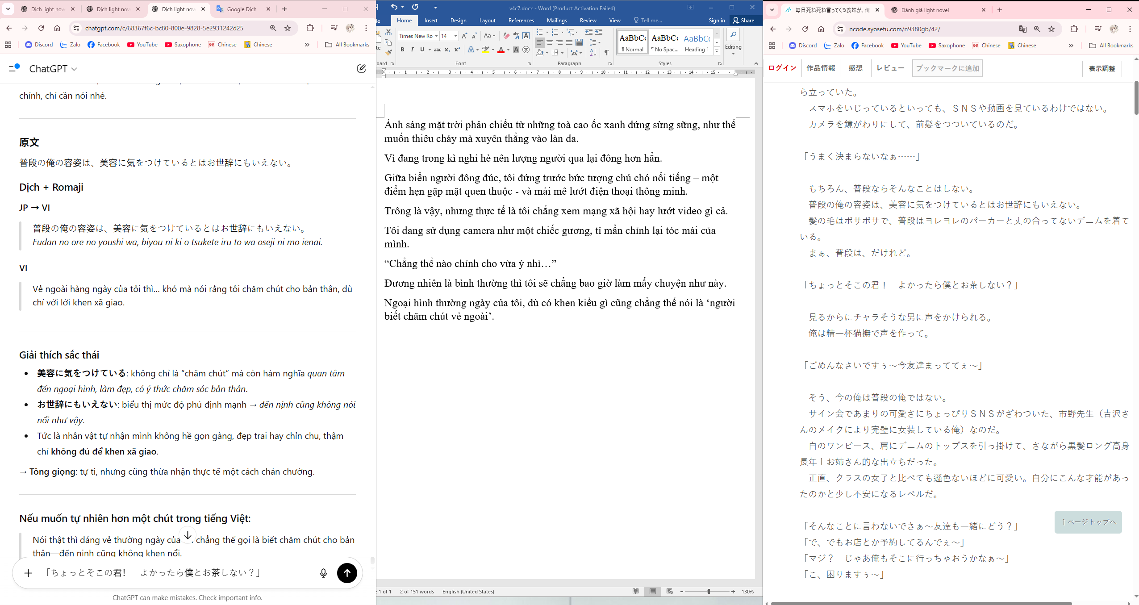Click the microphone icon in ChatGPT input
Viewport: 1139px width, 605px height.
coord(323,573)
